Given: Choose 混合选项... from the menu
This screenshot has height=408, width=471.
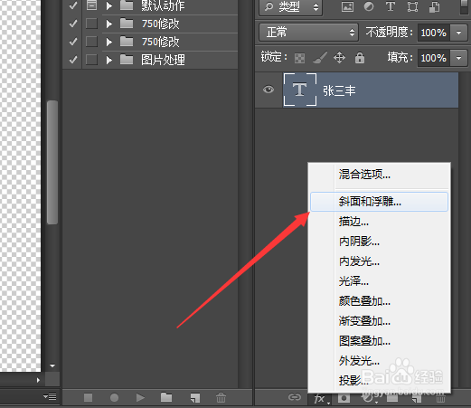Looking at the screenshot, I should tap(380, 175).
